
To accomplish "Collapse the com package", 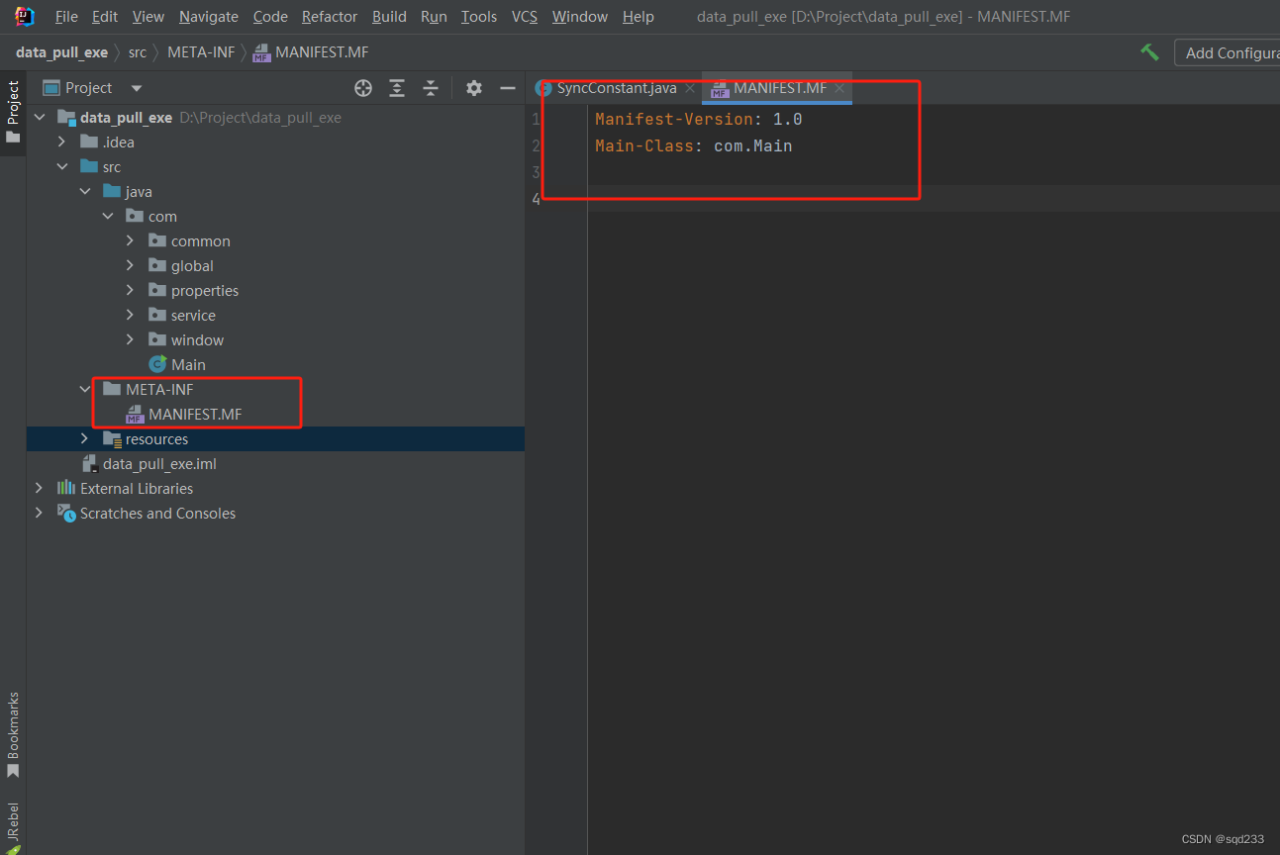I will [108, 216].
